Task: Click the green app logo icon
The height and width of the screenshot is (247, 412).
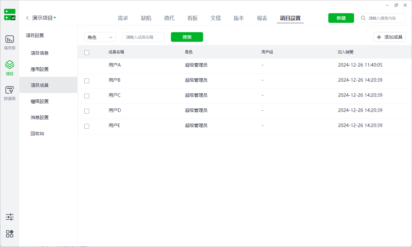Action: tap(10, 14)
